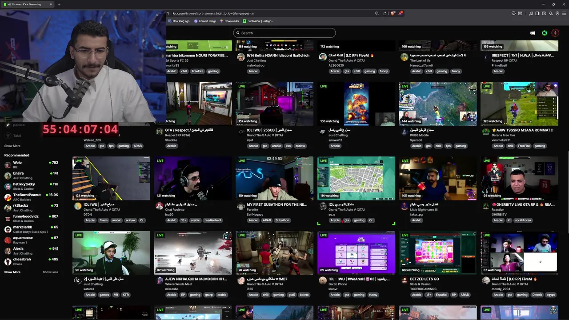Open TheBurntPeanut avatar in sidebar
Viewport: 569px width, 320px height.
(x=8, y=197)
